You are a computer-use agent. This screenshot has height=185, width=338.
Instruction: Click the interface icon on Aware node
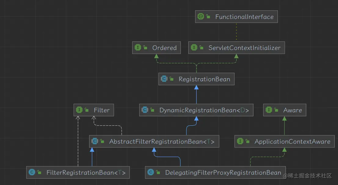269,110
